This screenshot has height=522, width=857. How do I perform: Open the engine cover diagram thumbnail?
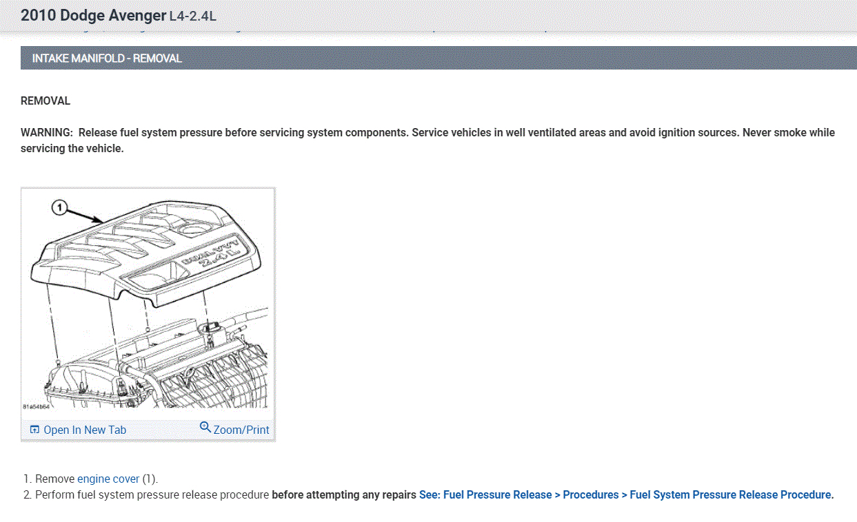click(148, 302)
